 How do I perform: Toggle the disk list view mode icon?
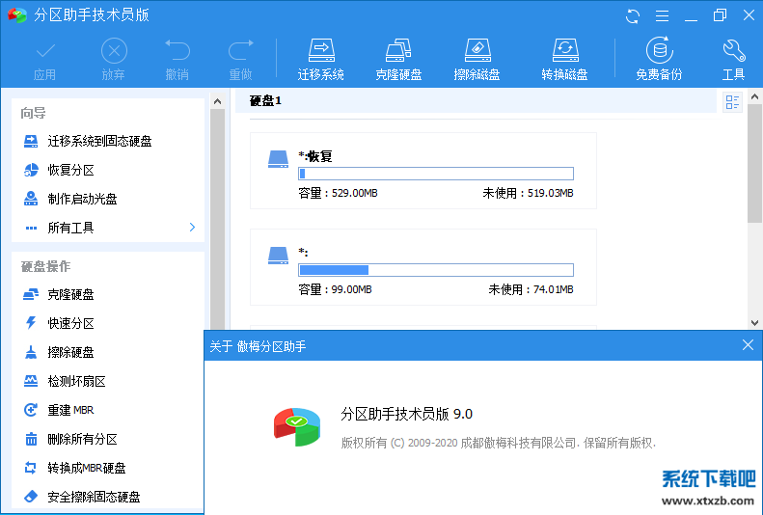pyautogui.click(x=732, y=102)
